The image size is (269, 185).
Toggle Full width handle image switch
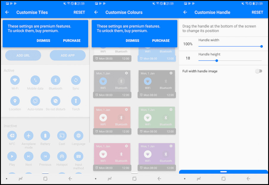pos(259,71)
